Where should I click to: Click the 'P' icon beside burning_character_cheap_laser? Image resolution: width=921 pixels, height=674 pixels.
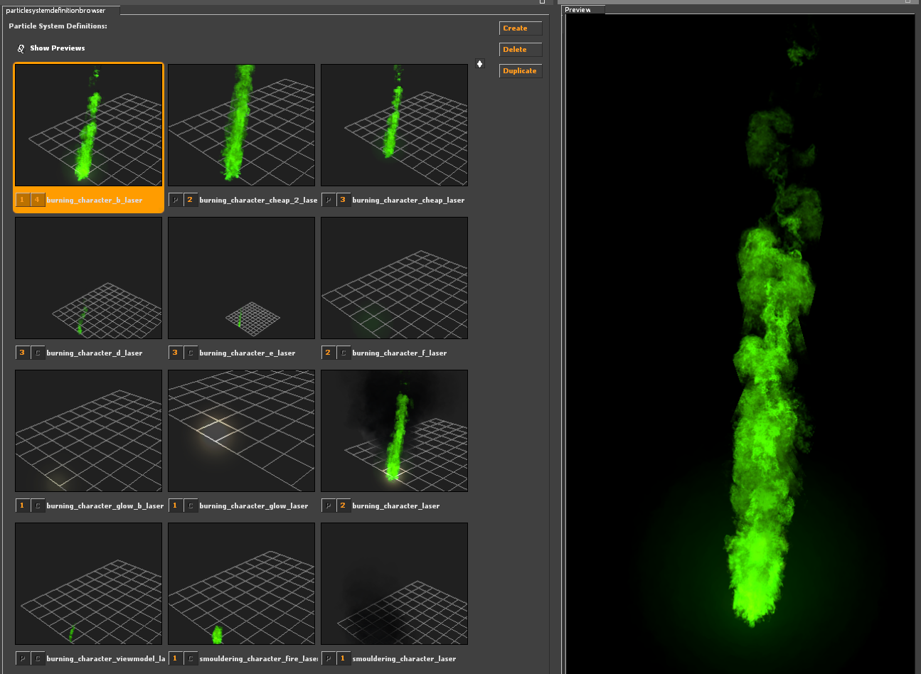tap(329, 200)
